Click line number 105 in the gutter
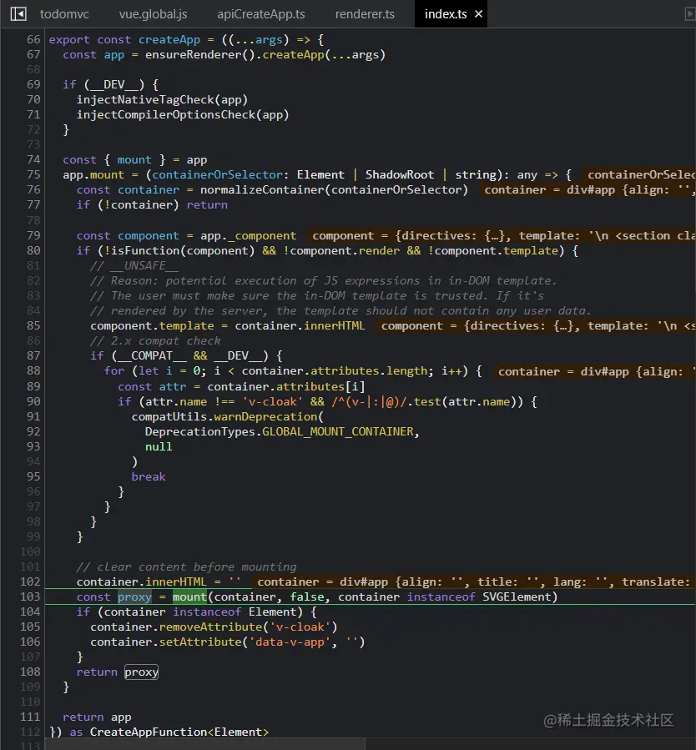Screen dimensions: 696x750 click(x=30, y=627)
